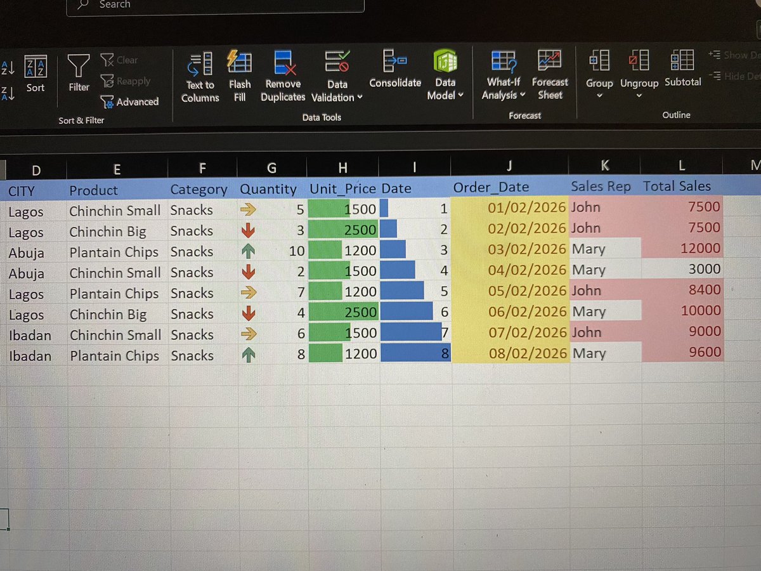Select the cell with date 08/02/2026
Image resolution: width=761 pixels, height=571 pixels.
pos(511,353)
